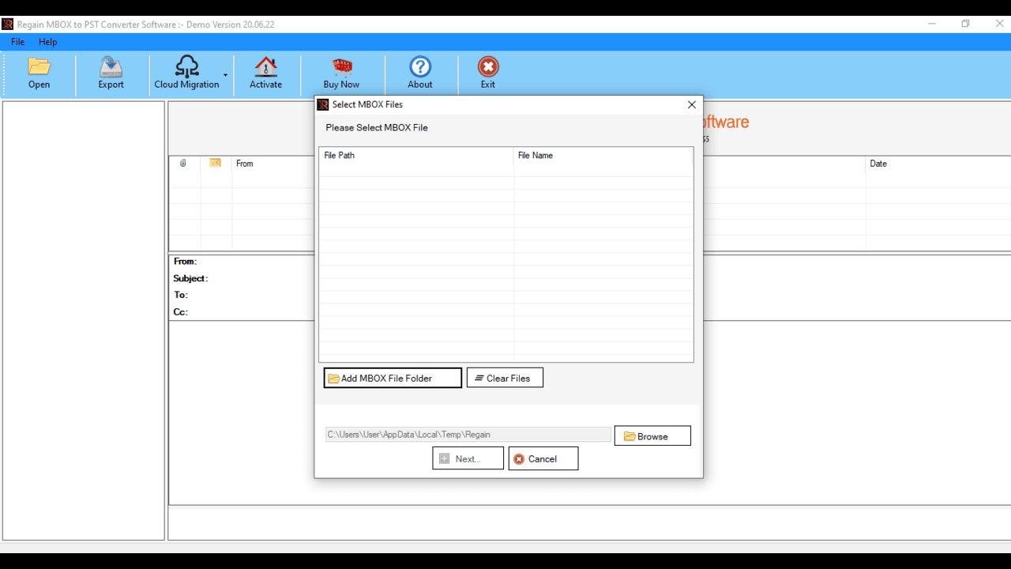1011x569 pixels.
Task: Close the Select MBOX Files dialog
Action: [x=692, y=104]
